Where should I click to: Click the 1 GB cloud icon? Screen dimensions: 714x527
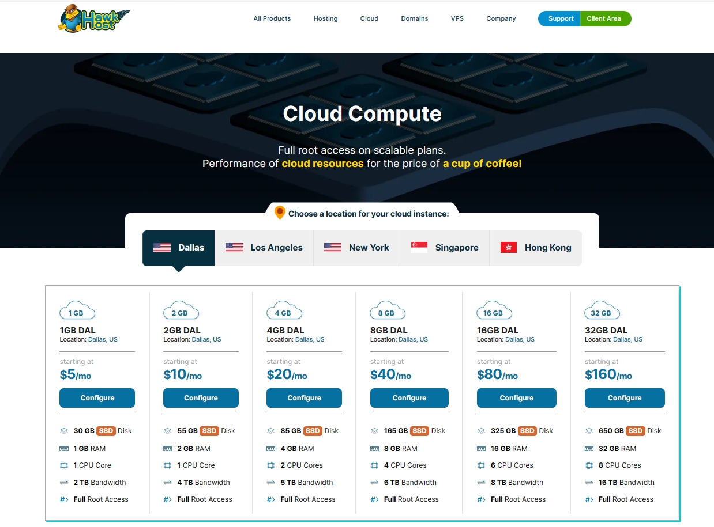tap(77, 310)
